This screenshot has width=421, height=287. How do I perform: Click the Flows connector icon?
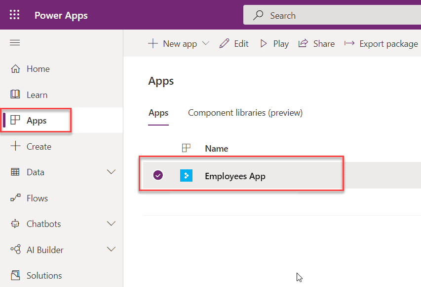pyautogui.click(x=15, y=197)
